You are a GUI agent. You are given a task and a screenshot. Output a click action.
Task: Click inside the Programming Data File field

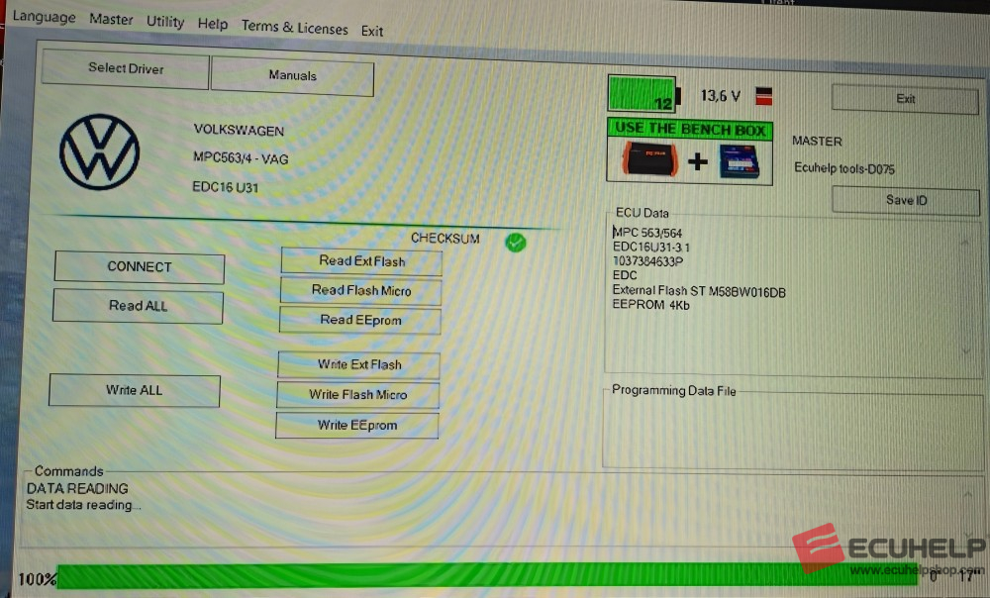[792, 431]
